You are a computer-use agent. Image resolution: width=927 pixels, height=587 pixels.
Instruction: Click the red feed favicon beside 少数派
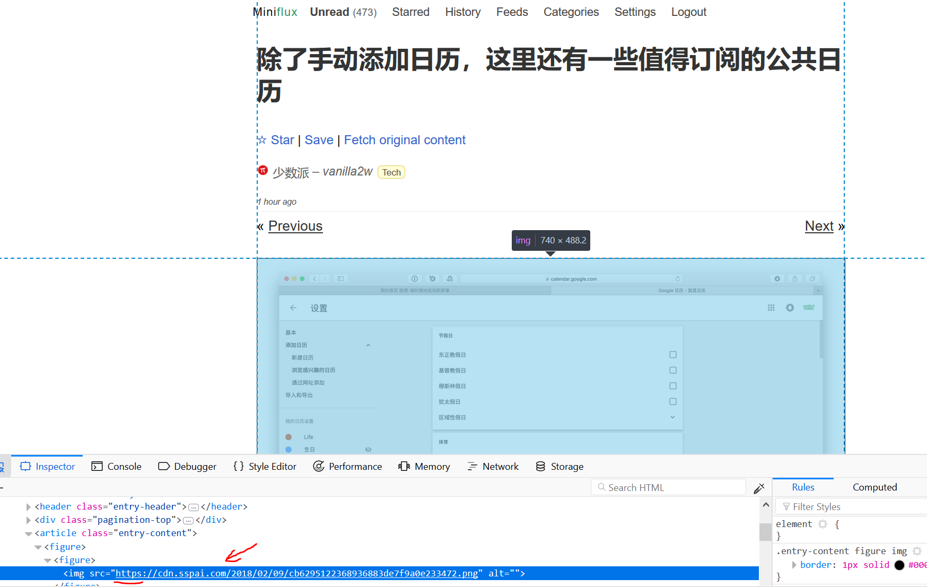click(x=263, y=170)
